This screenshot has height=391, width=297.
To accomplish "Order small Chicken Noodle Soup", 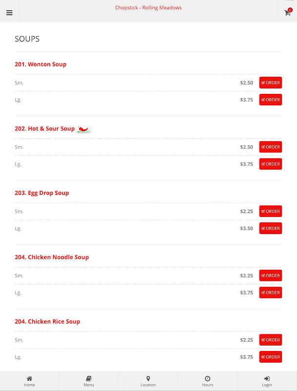I will pos(271,276).
